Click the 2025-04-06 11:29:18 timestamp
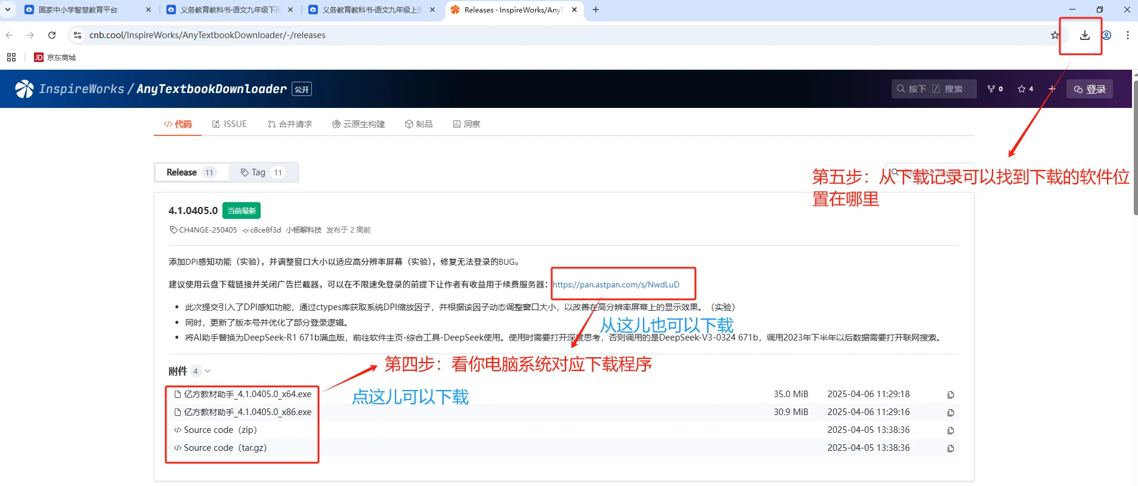Screen dimensions: 1138x486 tap(868, 394)
